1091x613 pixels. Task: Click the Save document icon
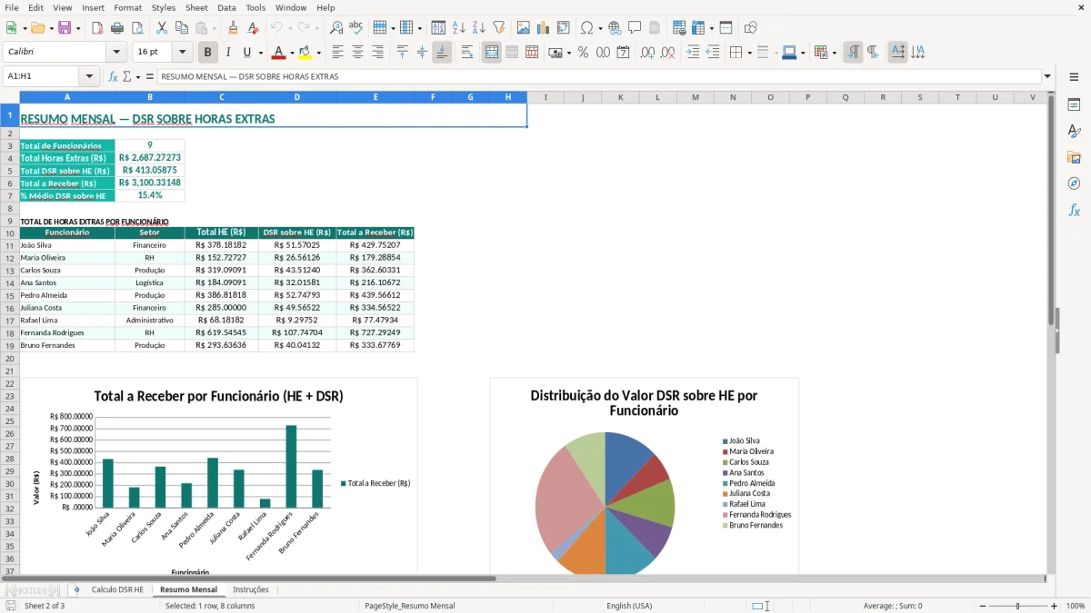65,28
